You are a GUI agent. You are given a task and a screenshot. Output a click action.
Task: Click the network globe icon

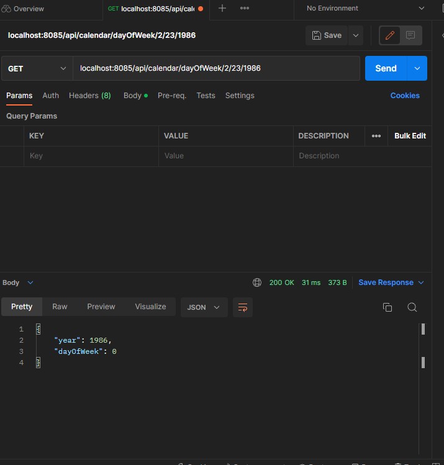(x=257, y=282)
